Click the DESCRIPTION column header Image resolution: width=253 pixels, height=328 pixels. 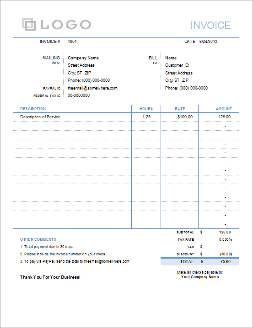[x=33, y=109]
